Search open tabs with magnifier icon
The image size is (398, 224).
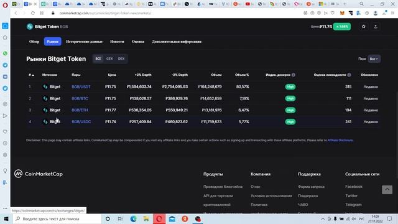(x=361, y=4)
